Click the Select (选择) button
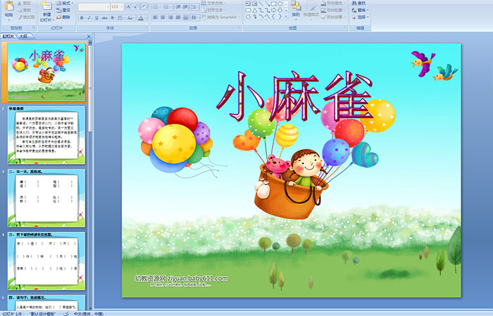The image size is (493, 316). [360, 17]
